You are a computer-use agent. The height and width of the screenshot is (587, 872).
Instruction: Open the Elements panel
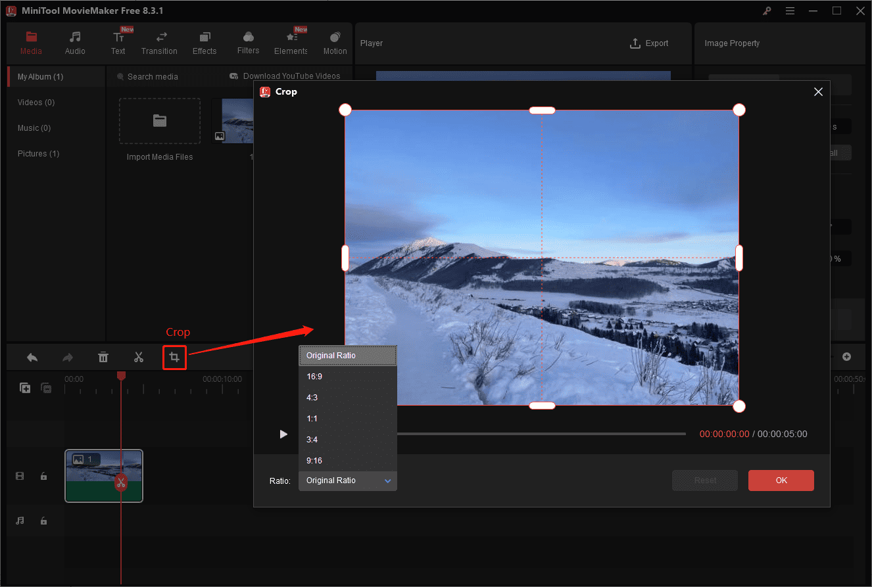point(291,43)
